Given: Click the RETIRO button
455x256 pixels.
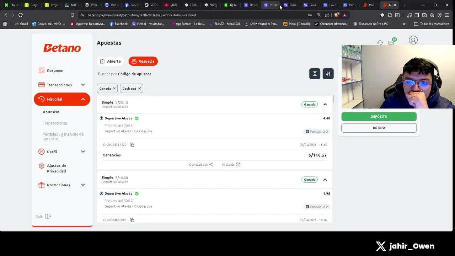Looking at the screenshot, I should coord(379,128).
